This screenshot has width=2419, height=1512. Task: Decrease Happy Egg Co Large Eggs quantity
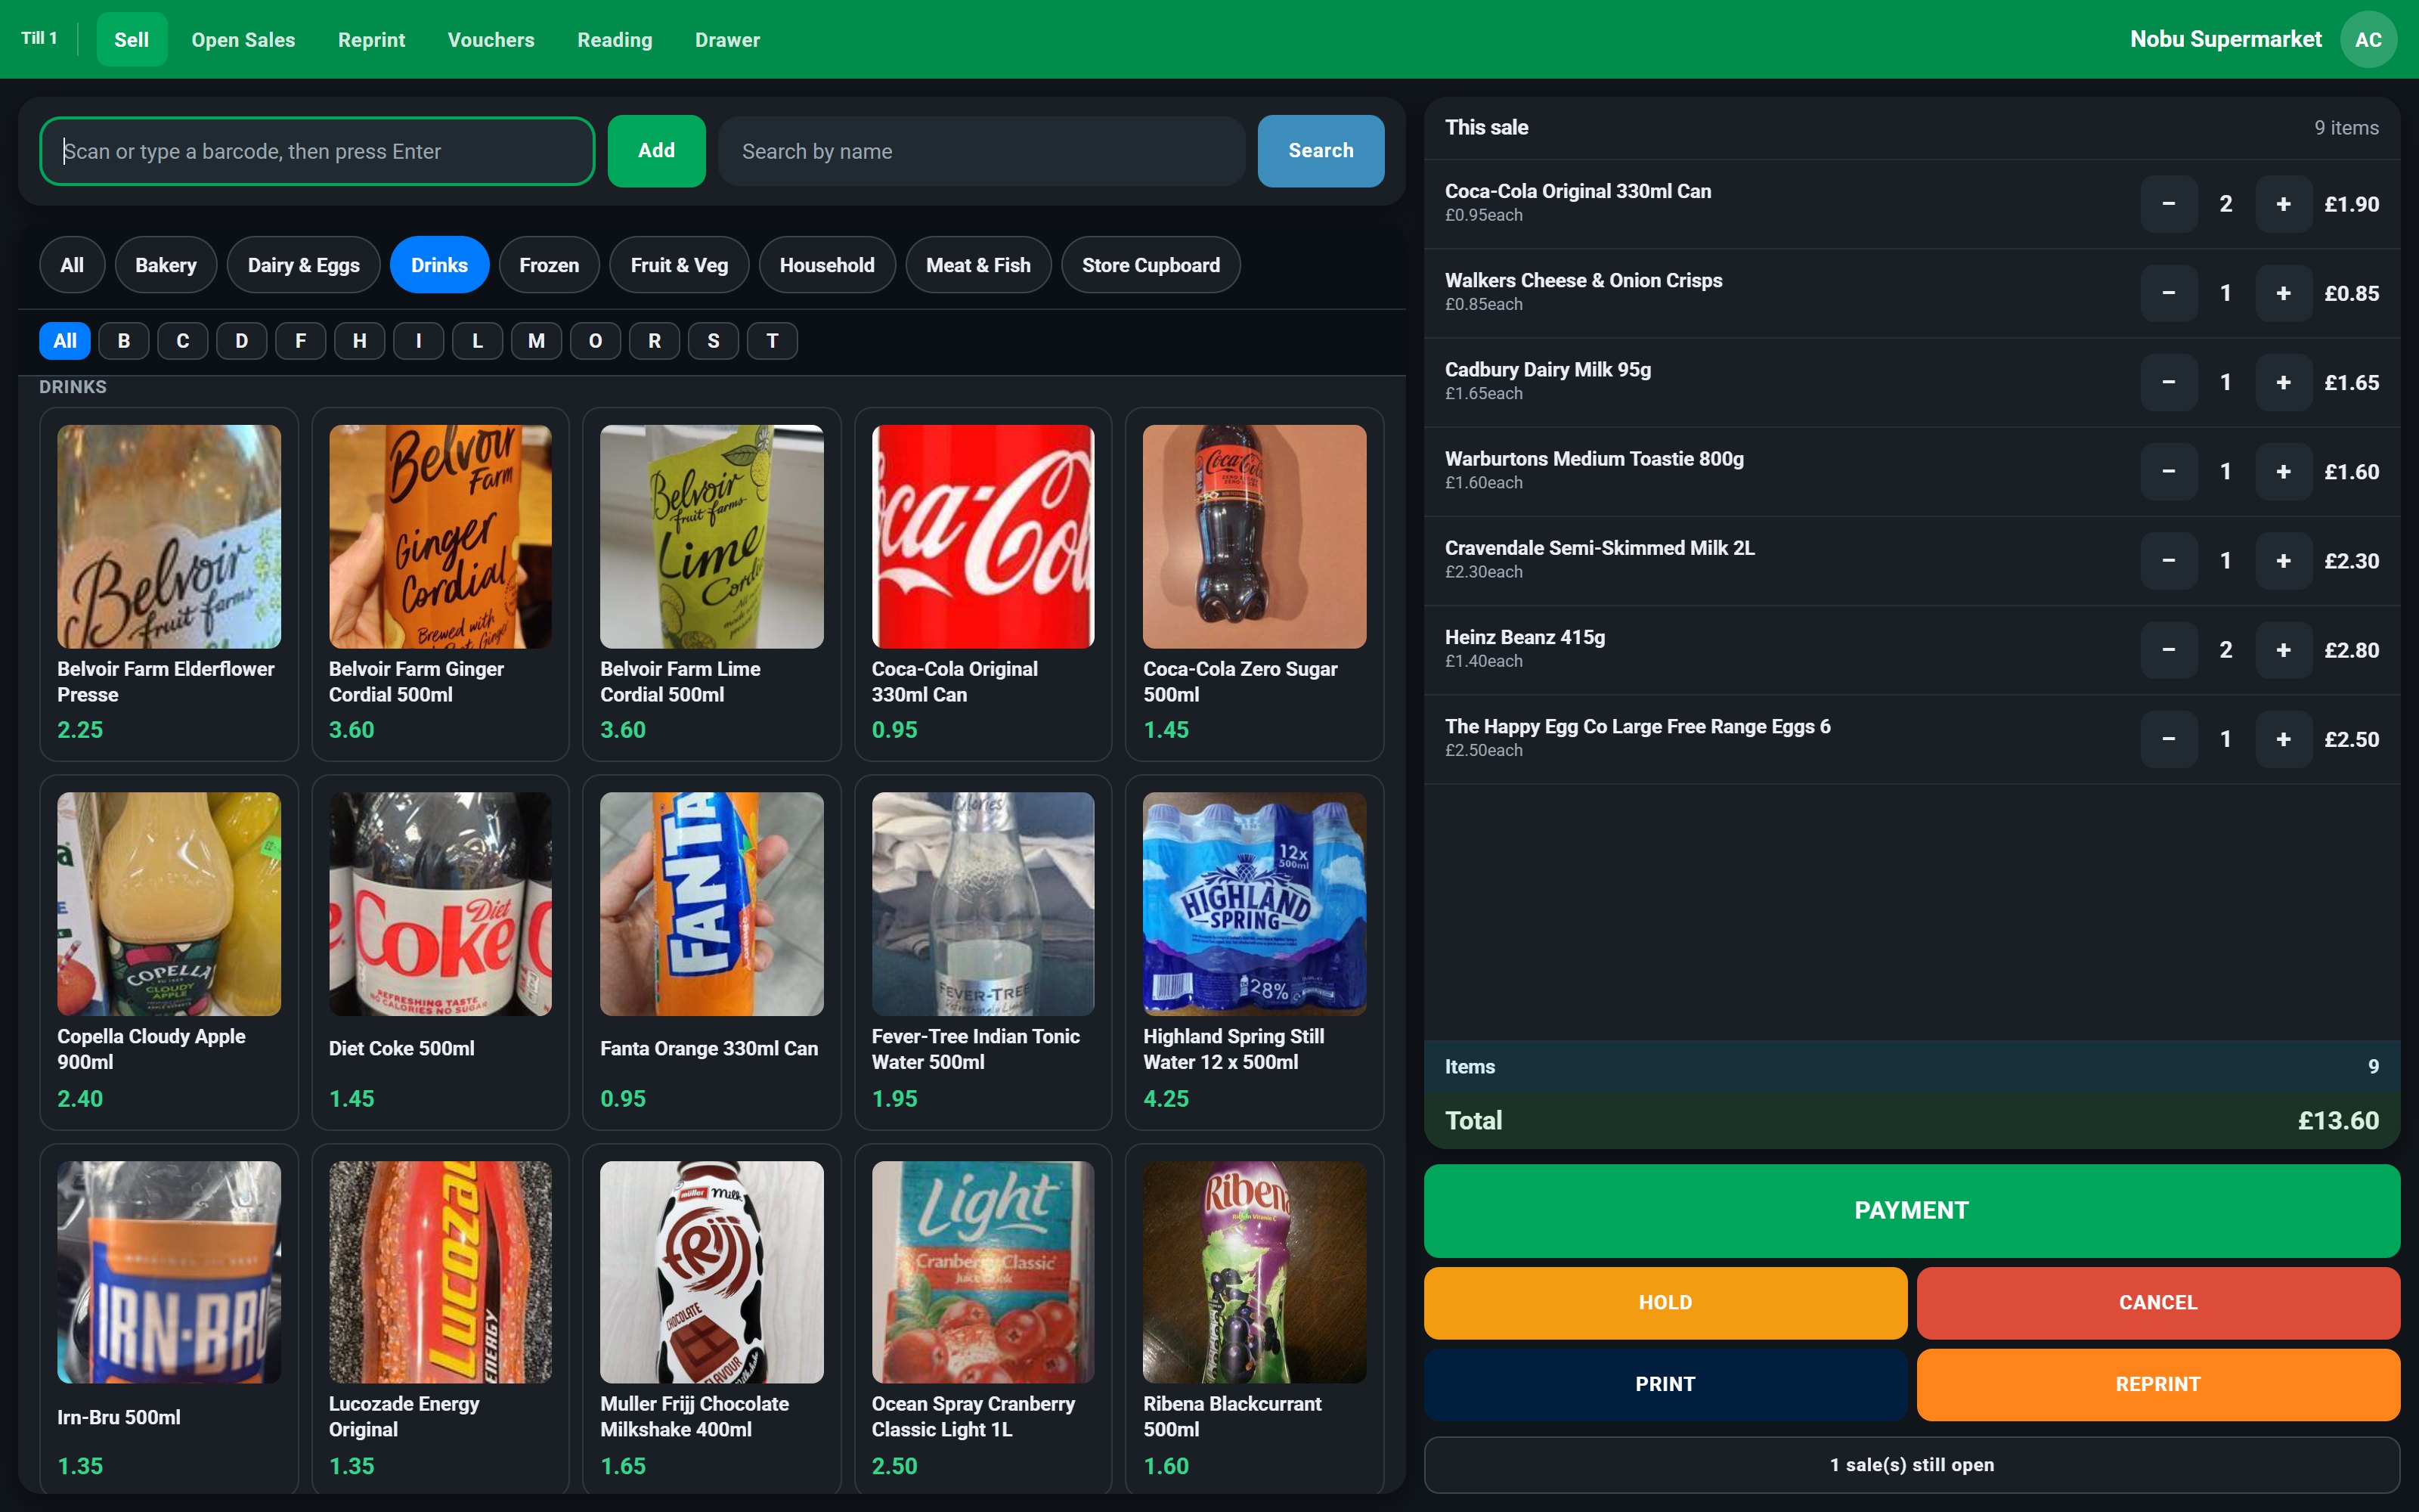click(2168, 739)
